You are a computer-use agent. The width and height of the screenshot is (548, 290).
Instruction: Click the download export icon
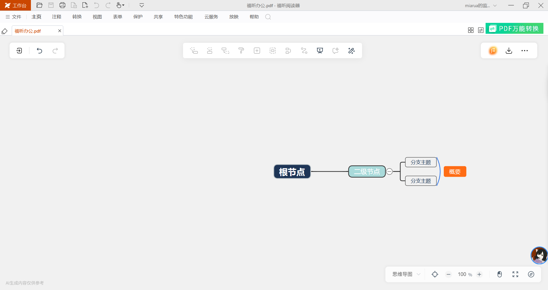click(509, 51)
